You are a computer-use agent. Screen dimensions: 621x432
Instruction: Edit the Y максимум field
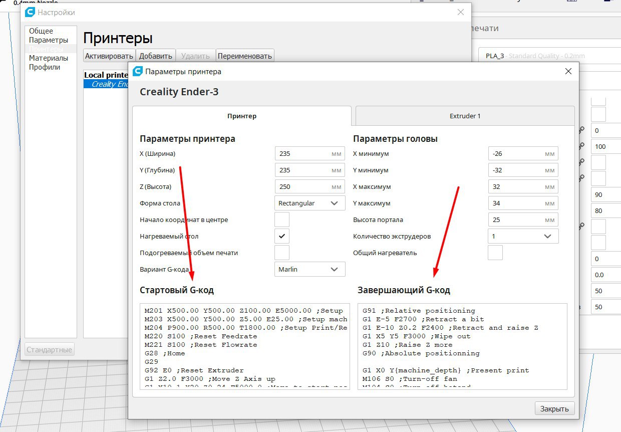(523, 203)
